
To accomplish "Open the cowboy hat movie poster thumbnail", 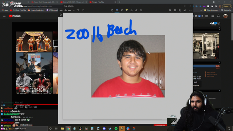I will pyautogui.click(x=34, y=63).
